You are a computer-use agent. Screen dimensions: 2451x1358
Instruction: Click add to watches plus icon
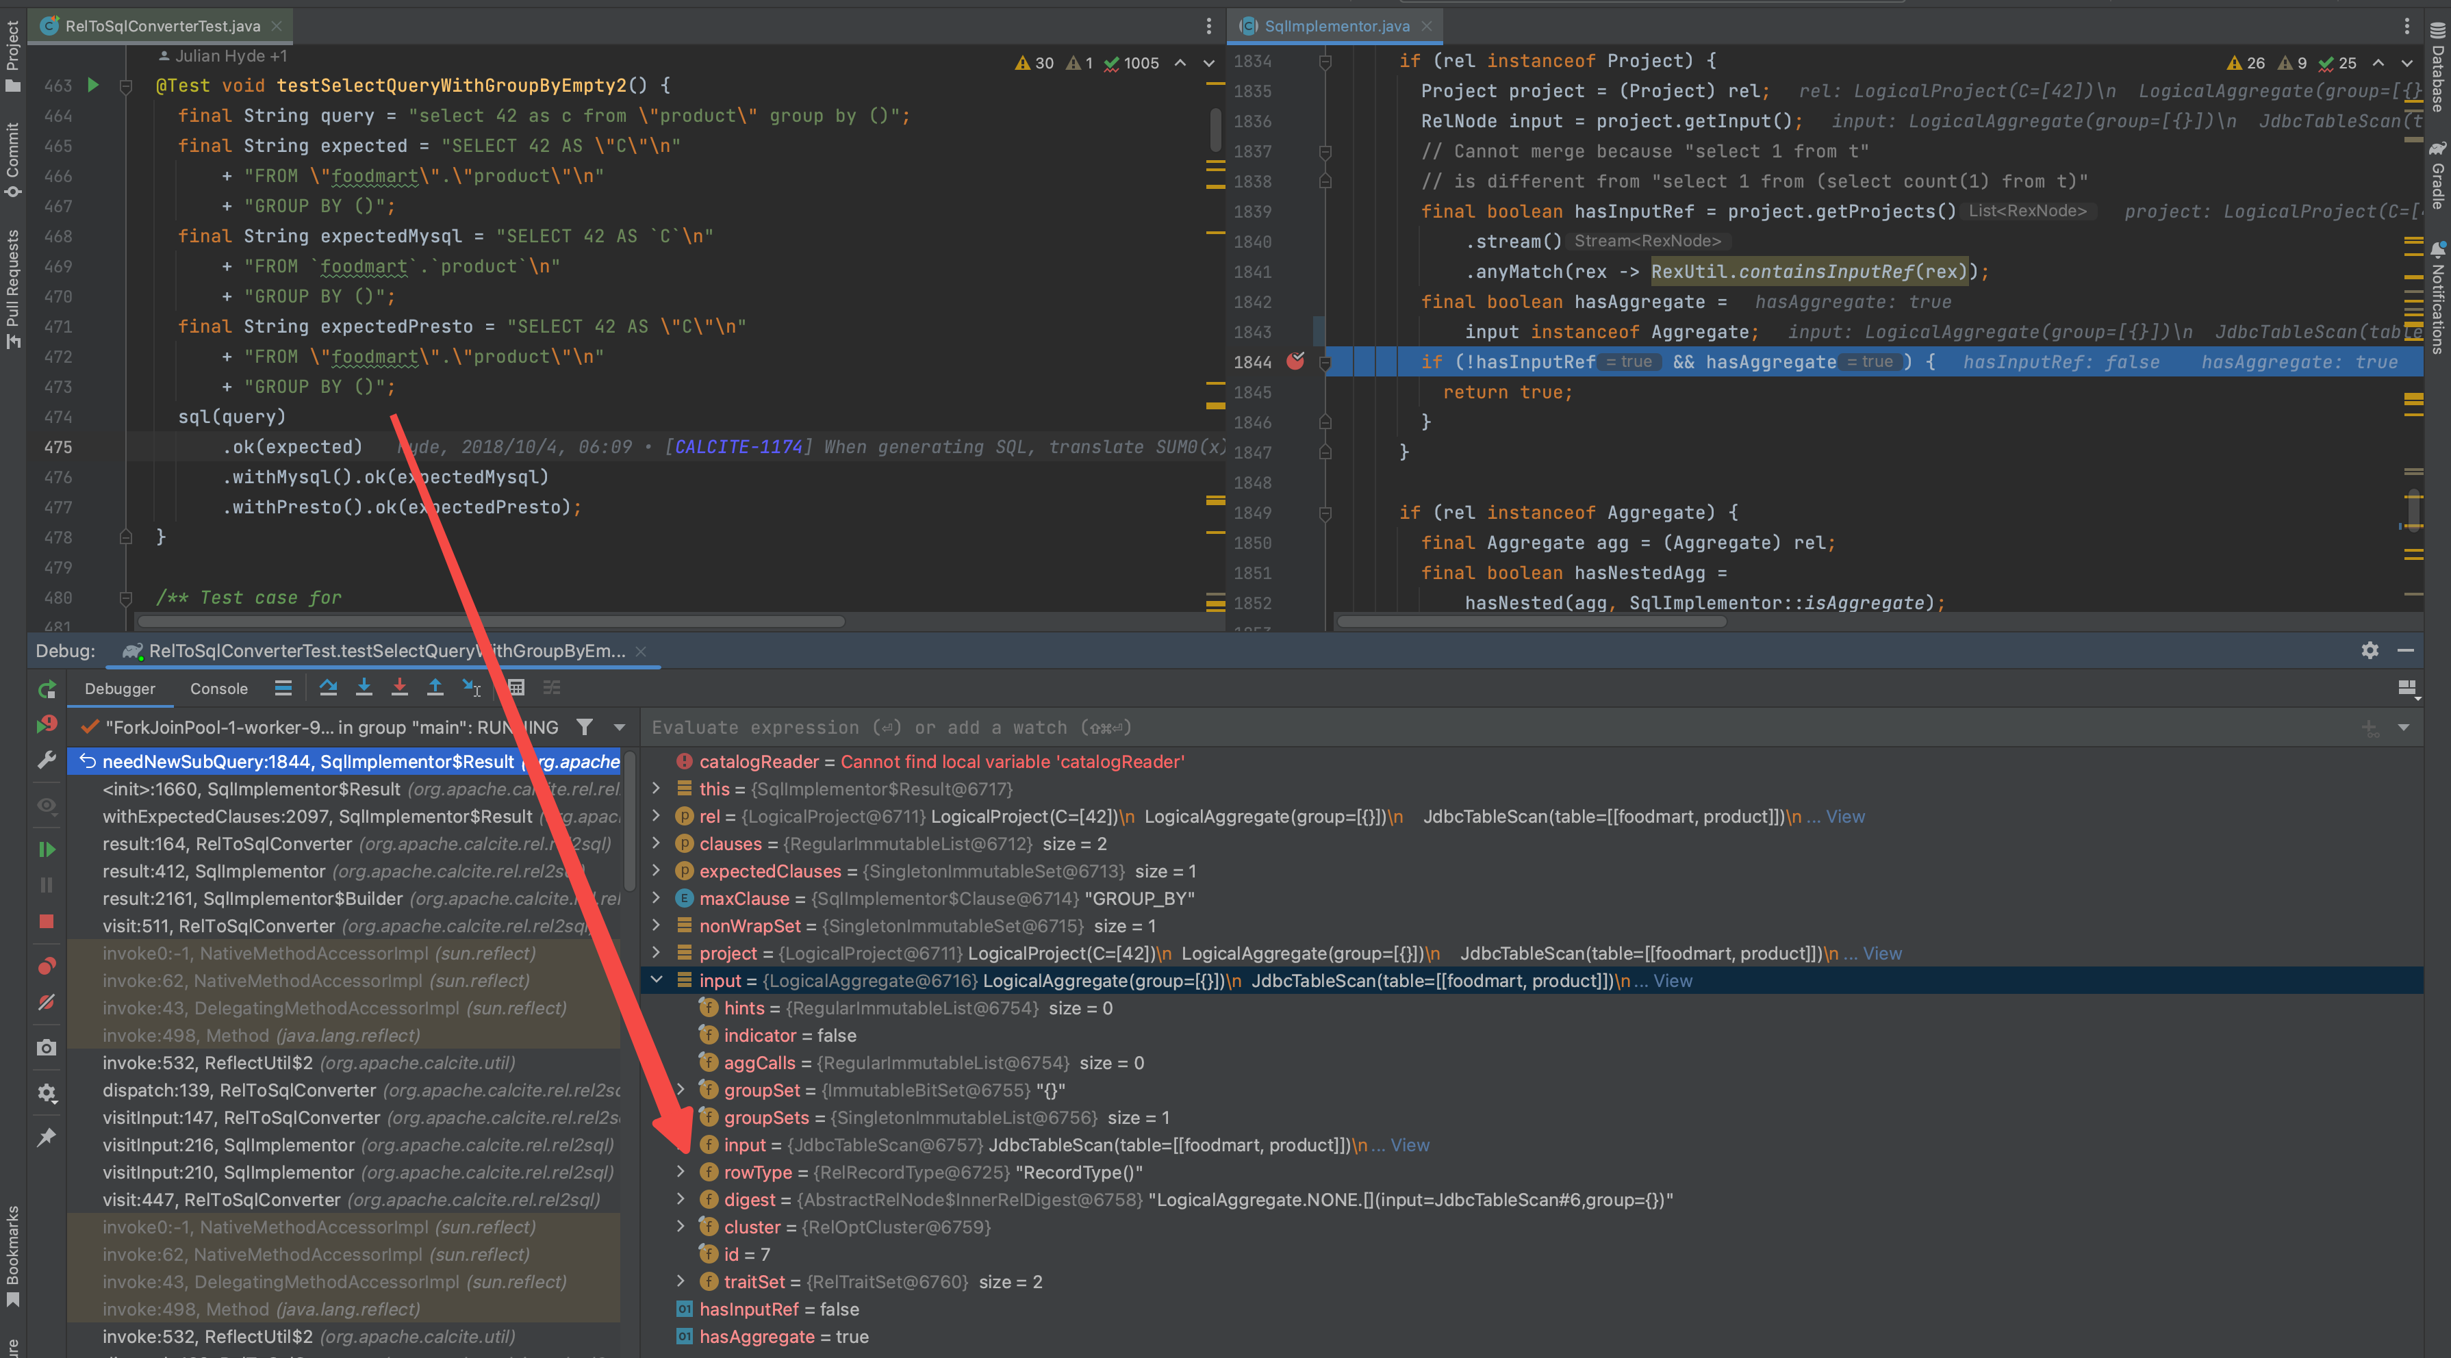[x=2370, y=728]
